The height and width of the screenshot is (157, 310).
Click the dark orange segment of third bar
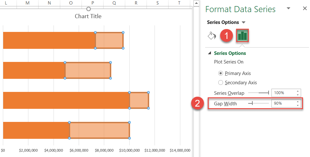point(66,100)
